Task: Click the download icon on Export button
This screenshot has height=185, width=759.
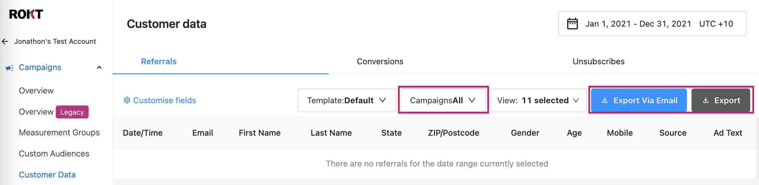Action: coord(706,100)
